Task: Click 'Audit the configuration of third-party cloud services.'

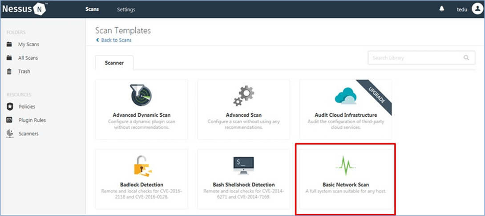Action: (x=346, y=124)
